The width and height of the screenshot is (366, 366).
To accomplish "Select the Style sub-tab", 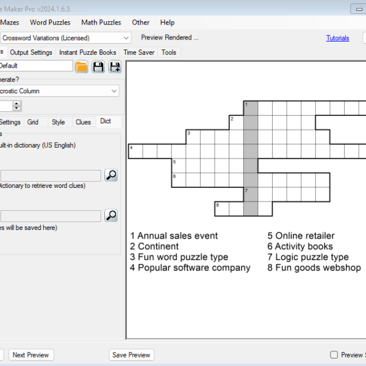I will point(58,122).
